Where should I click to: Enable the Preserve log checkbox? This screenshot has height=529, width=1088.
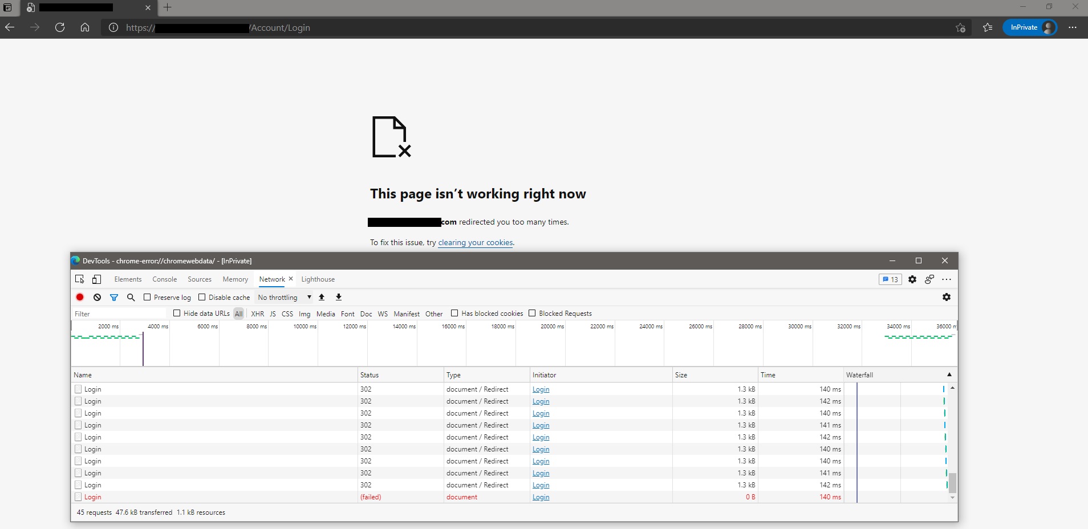(147, 297)
